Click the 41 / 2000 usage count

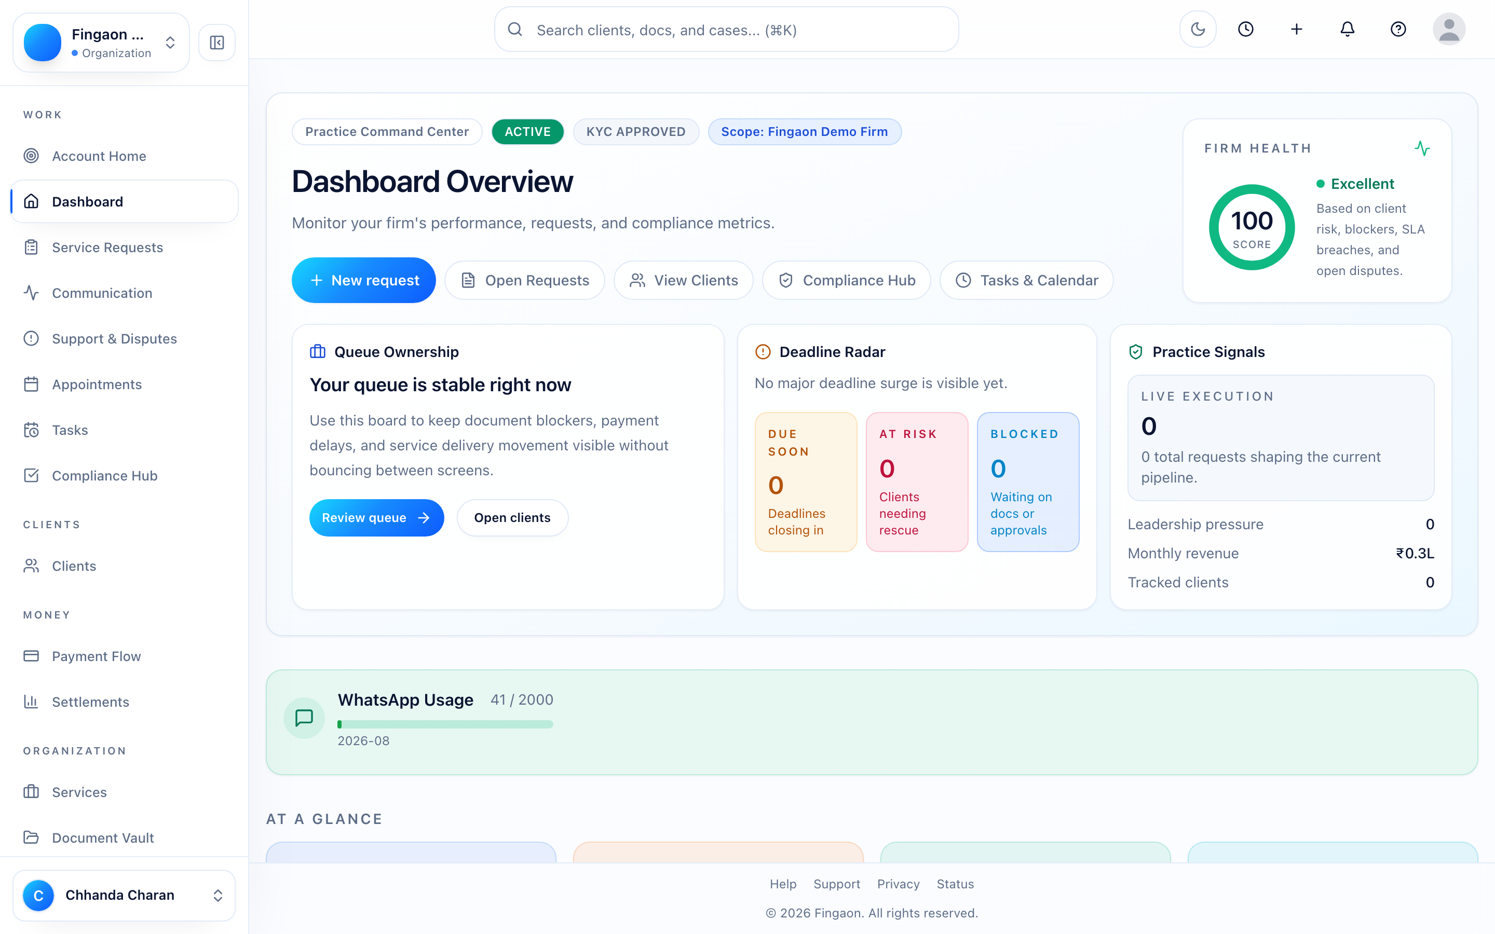tap(521, 699)
